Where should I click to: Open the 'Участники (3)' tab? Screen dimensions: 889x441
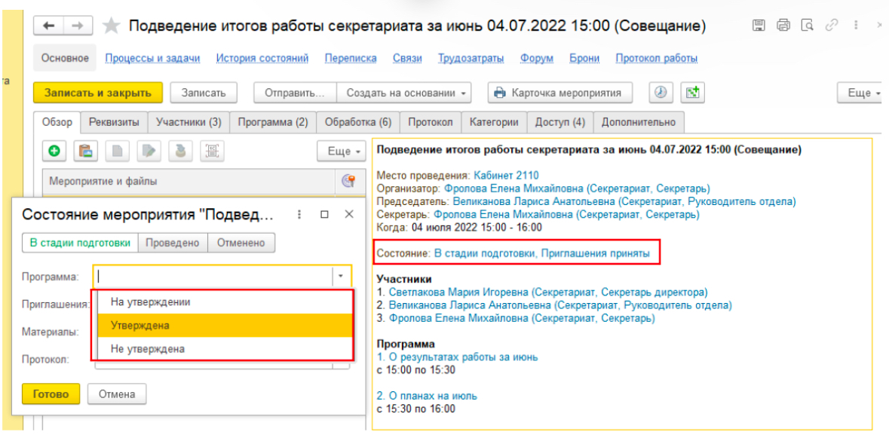point(189,122)
